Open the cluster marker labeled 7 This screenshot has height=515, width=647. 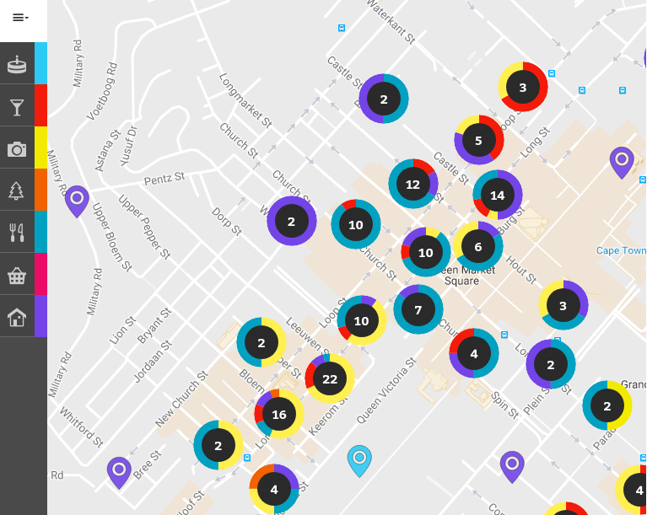(418, 309)
